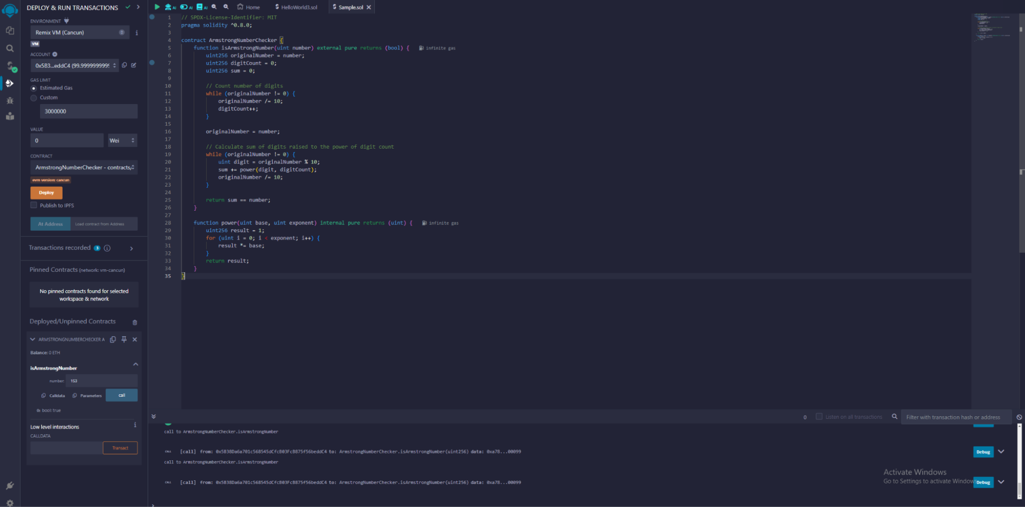Switch to the HelloWorld3.sol tab
This screenshot has height=507, width=1025.
[x=296, y=7]
